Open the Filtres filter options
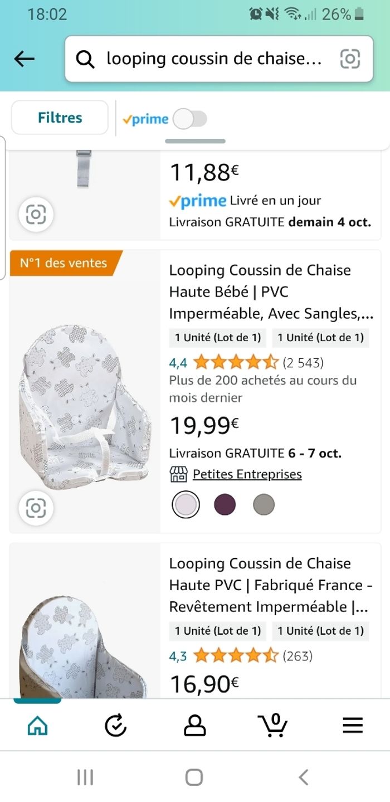This screenshot has height=802, width=390. (60, 118)
